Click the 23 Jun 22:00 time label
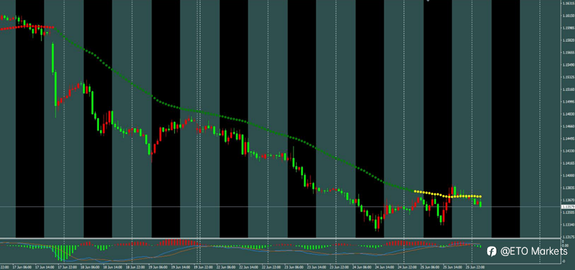This screenshot has height=270, width=575. tap(339, 267)
